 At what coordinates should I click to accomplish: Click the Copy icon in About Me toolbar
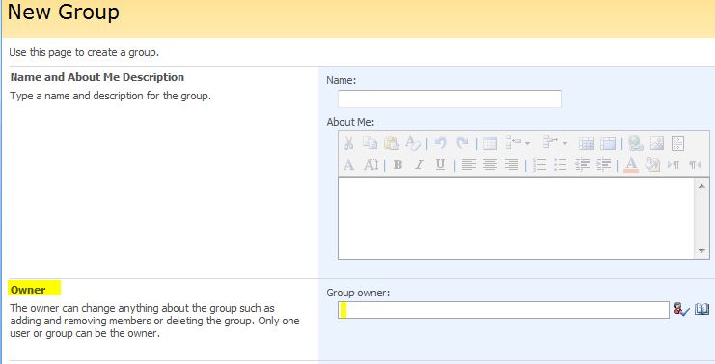coord(370,143)
